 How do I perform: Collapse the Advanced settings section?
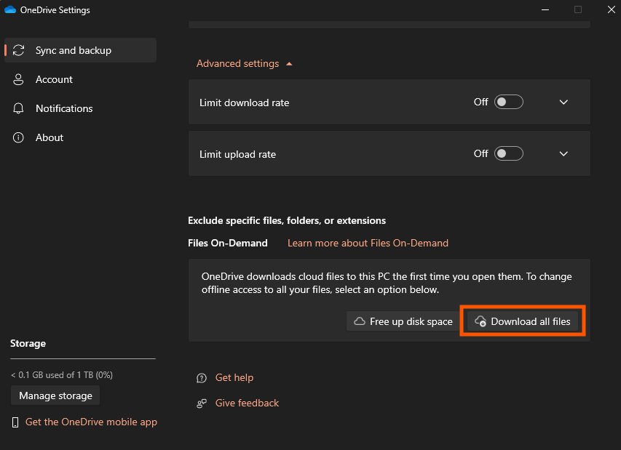(245, 64)
